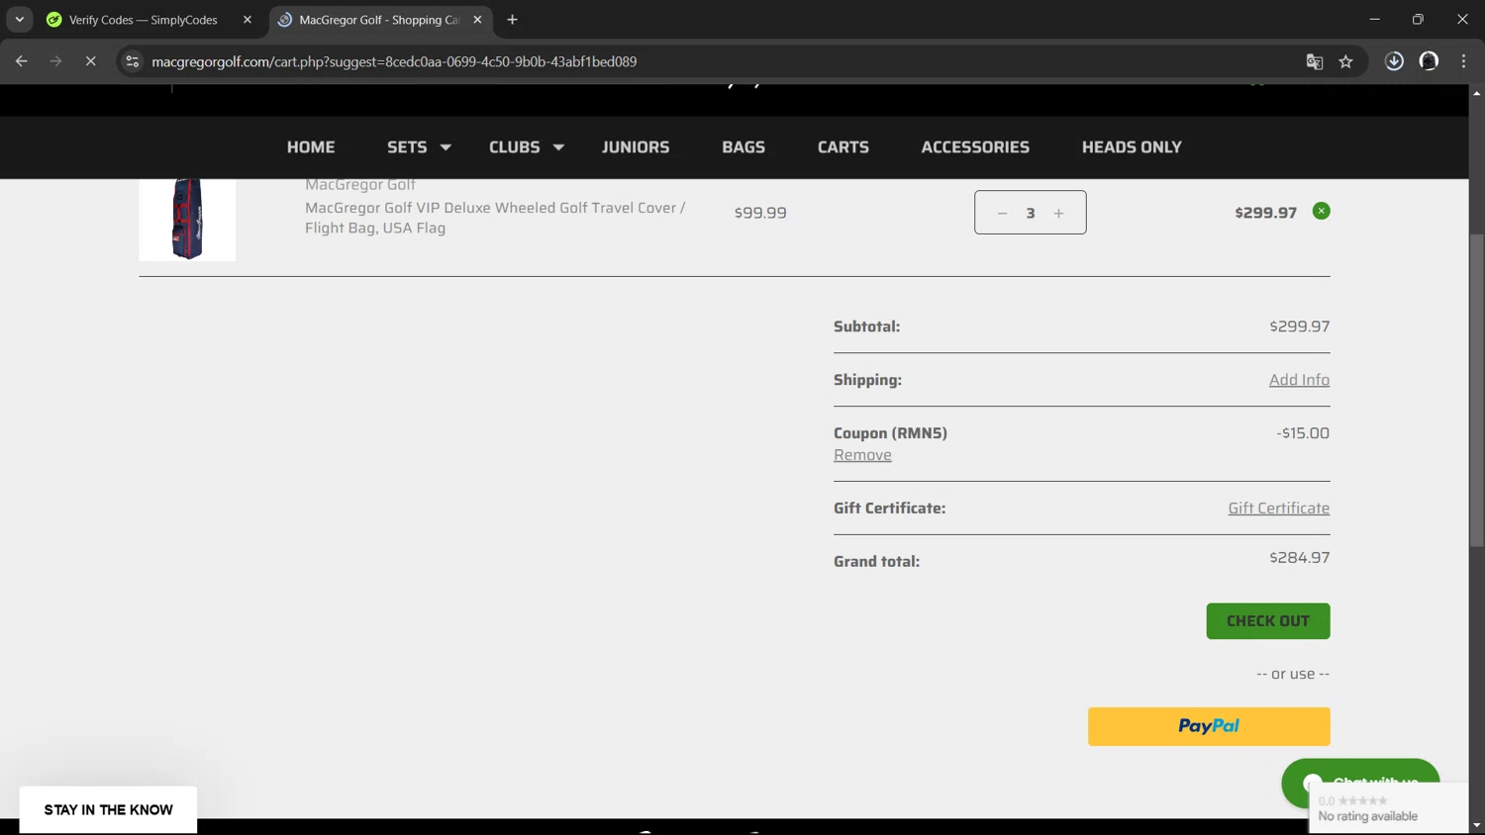Viewport: 1485px width, 835px height.
Task: Open the Chat with us widget
Action: (1360, 782)
